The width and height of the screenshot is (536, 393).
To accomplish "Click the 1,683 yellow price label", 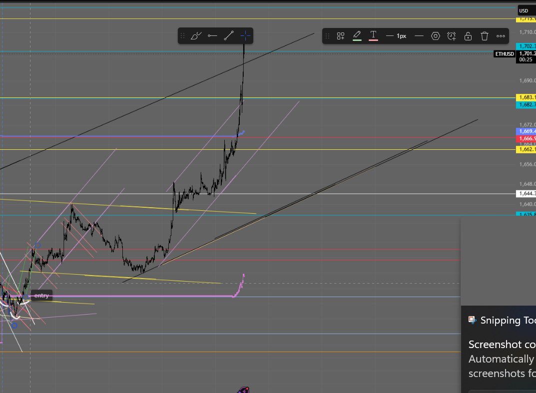I will [x=526, y=97].
